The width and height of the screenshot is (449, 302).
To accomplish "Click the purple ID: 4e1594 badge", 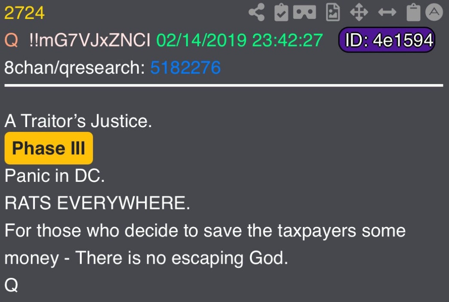I will tap(387, 40).
